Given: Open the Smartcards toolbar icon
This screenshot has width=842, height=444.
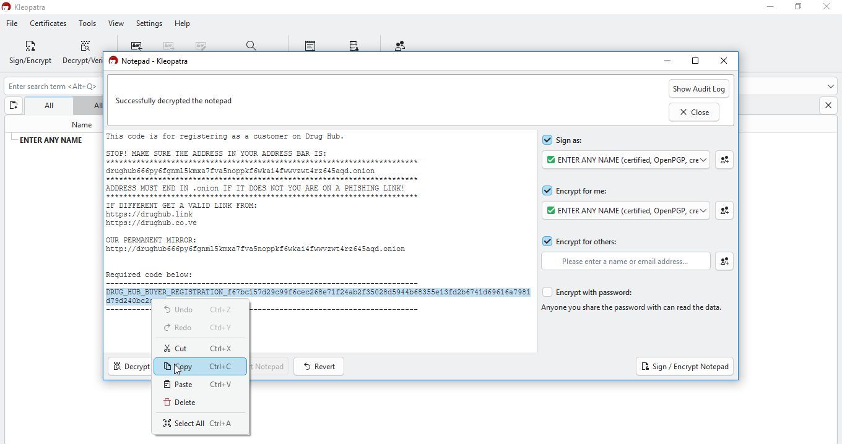Looking at the screenshot, I should pyautogui.click(x=354, y=46).
